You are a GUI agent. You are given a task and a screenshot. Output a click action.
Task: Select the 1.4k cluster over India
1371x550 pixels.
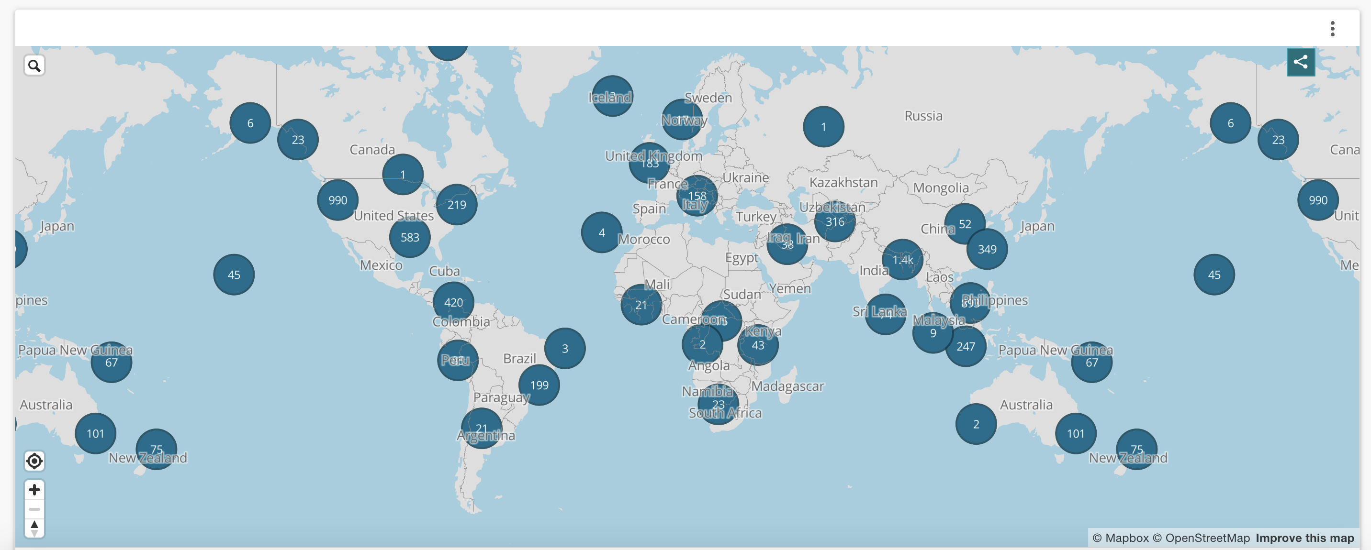tap(903, 260)
